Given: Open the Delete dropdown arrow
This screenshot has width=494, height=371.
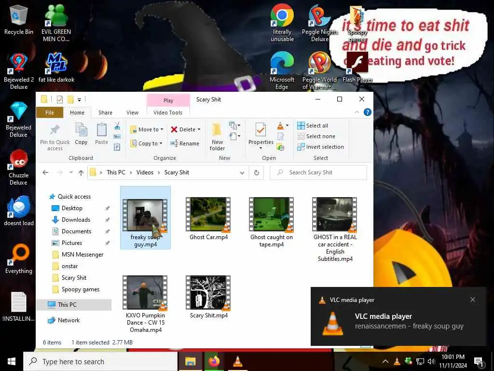Looking at the screenshot, I should 199,129.
